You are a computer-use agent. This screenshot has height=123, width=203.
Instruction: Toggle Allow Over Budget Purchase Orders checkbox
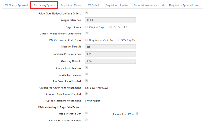86,13
